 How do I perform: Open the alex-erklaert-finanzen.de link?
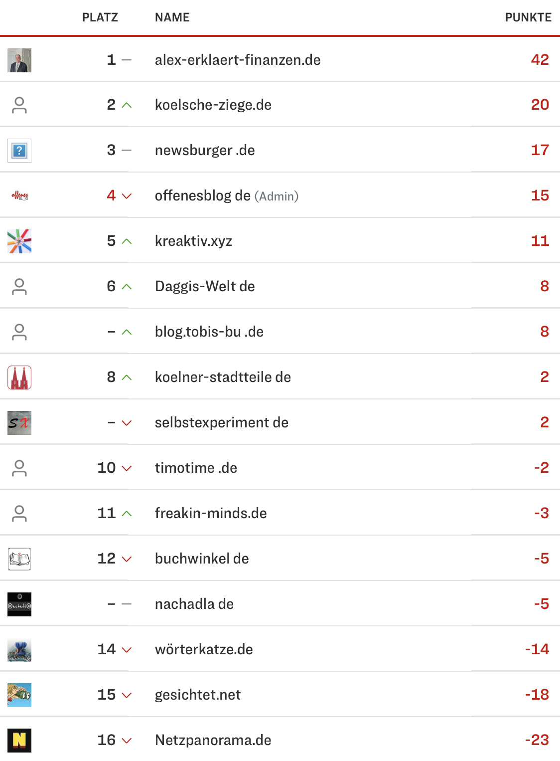238,60
